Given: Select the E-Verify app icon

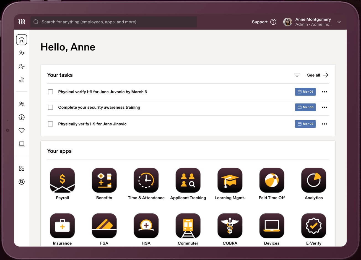Looking at the screenshot, I should coord(314,226).
